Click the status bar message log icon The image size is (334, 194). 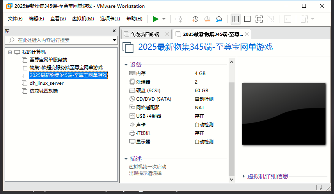click(x=319, y=187)
